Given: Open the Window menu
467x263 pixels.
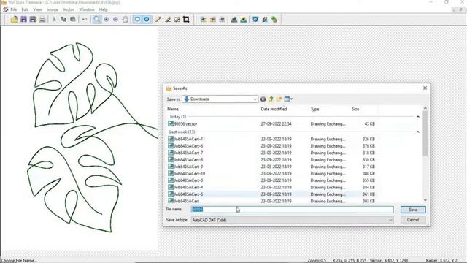Looking at the screenshot, I should click(87, 9).
